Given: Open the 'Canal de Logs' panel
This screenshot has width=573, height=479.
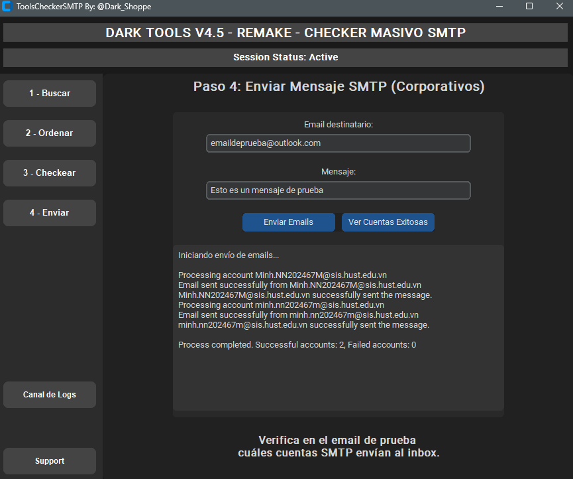Looking at the screenshot, I should tap(49, 394).
